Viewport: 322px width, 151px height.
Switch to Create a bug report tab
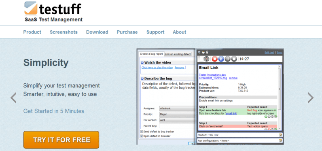pyautogui.click(x=151, y=54)
